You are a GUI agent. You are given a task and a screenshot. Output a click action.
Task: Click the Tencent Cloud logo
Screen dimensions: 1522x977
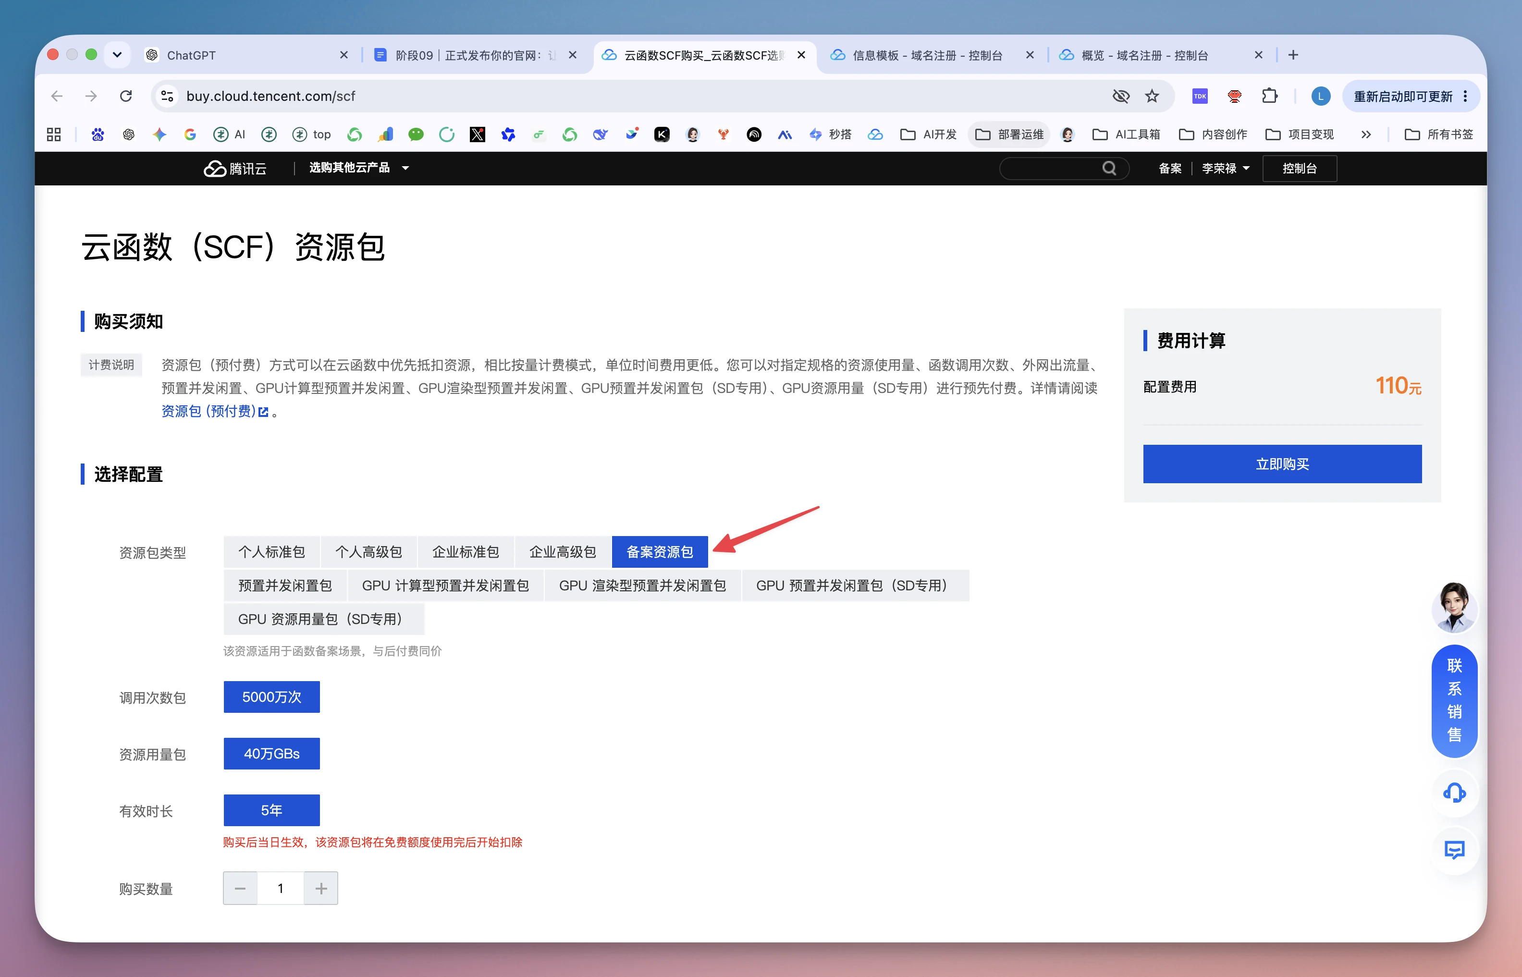(x=235, y=168)
